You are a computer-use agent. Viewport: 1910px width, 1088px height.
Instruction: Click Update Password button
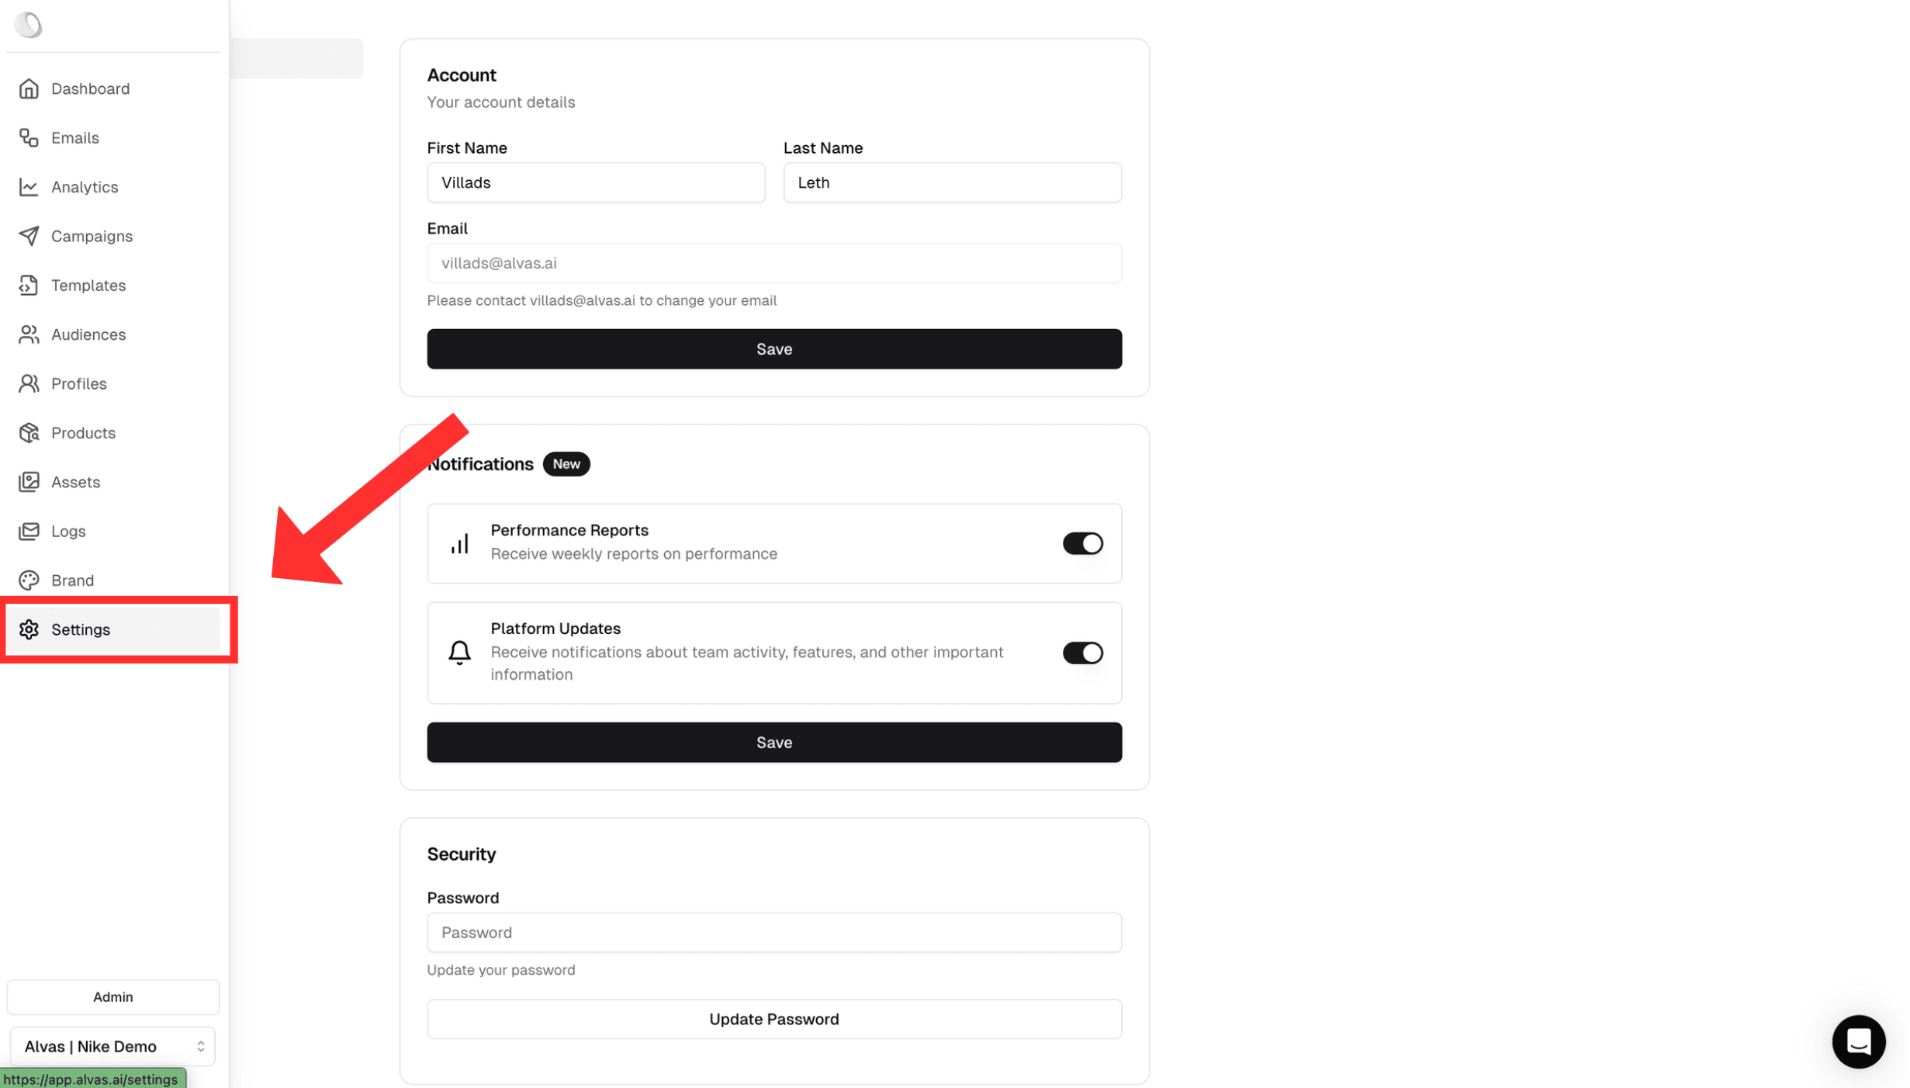click(774, 1018)
